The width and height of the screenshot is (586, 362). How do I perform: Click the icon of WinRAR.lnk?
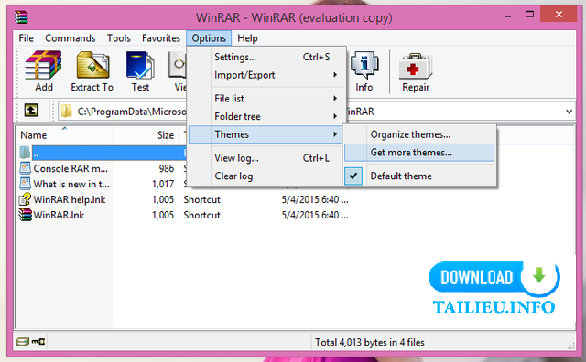(26, 215)
